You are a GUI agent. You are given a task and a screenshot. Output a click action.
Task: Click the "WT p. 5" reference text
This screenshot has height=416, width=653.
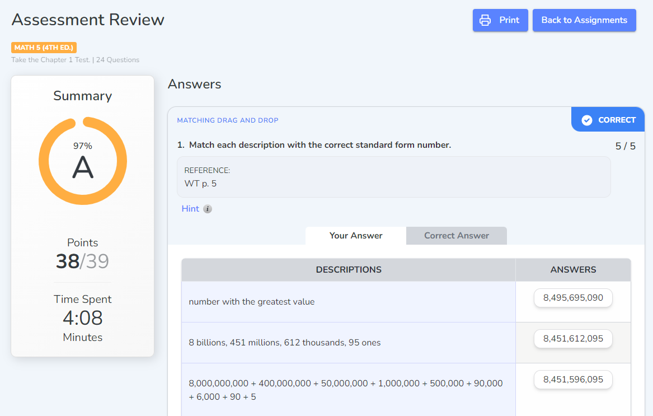[x=200, y=184]
